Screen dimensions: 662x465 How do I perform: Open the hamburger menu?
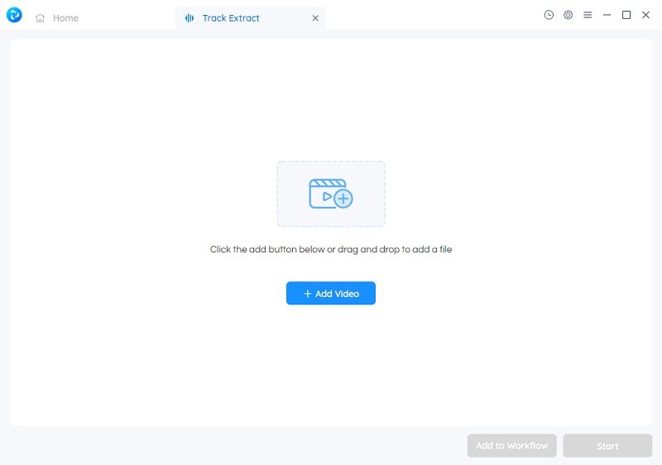(x=588, y=15)
